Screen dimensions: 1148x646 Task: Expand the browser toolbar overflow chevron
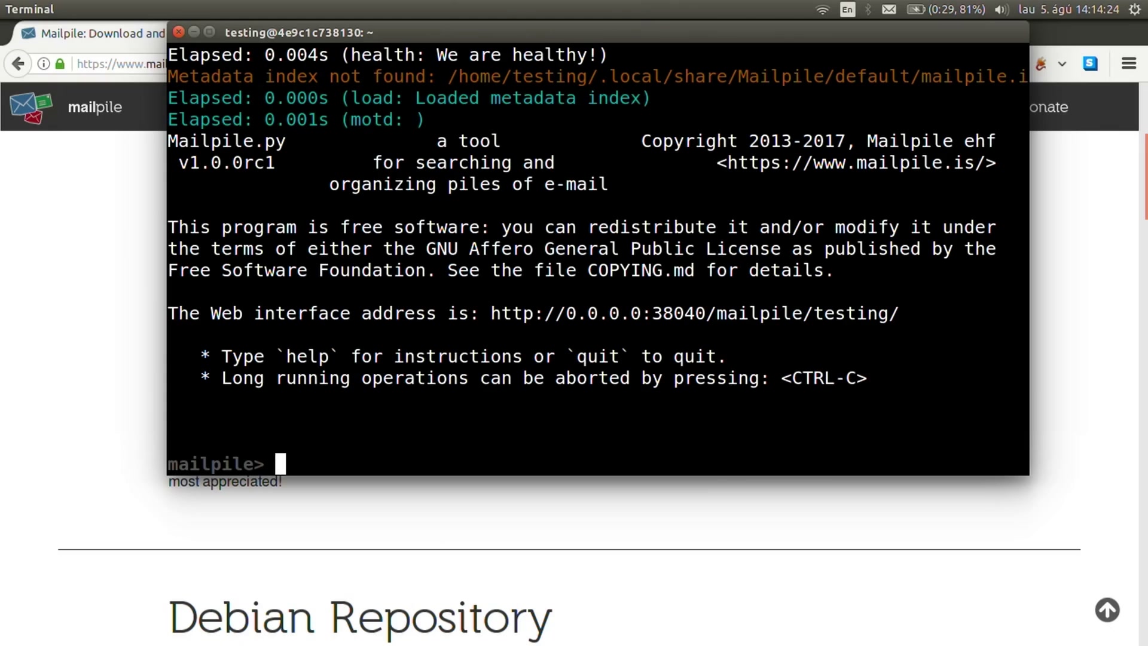[1062, 63]
